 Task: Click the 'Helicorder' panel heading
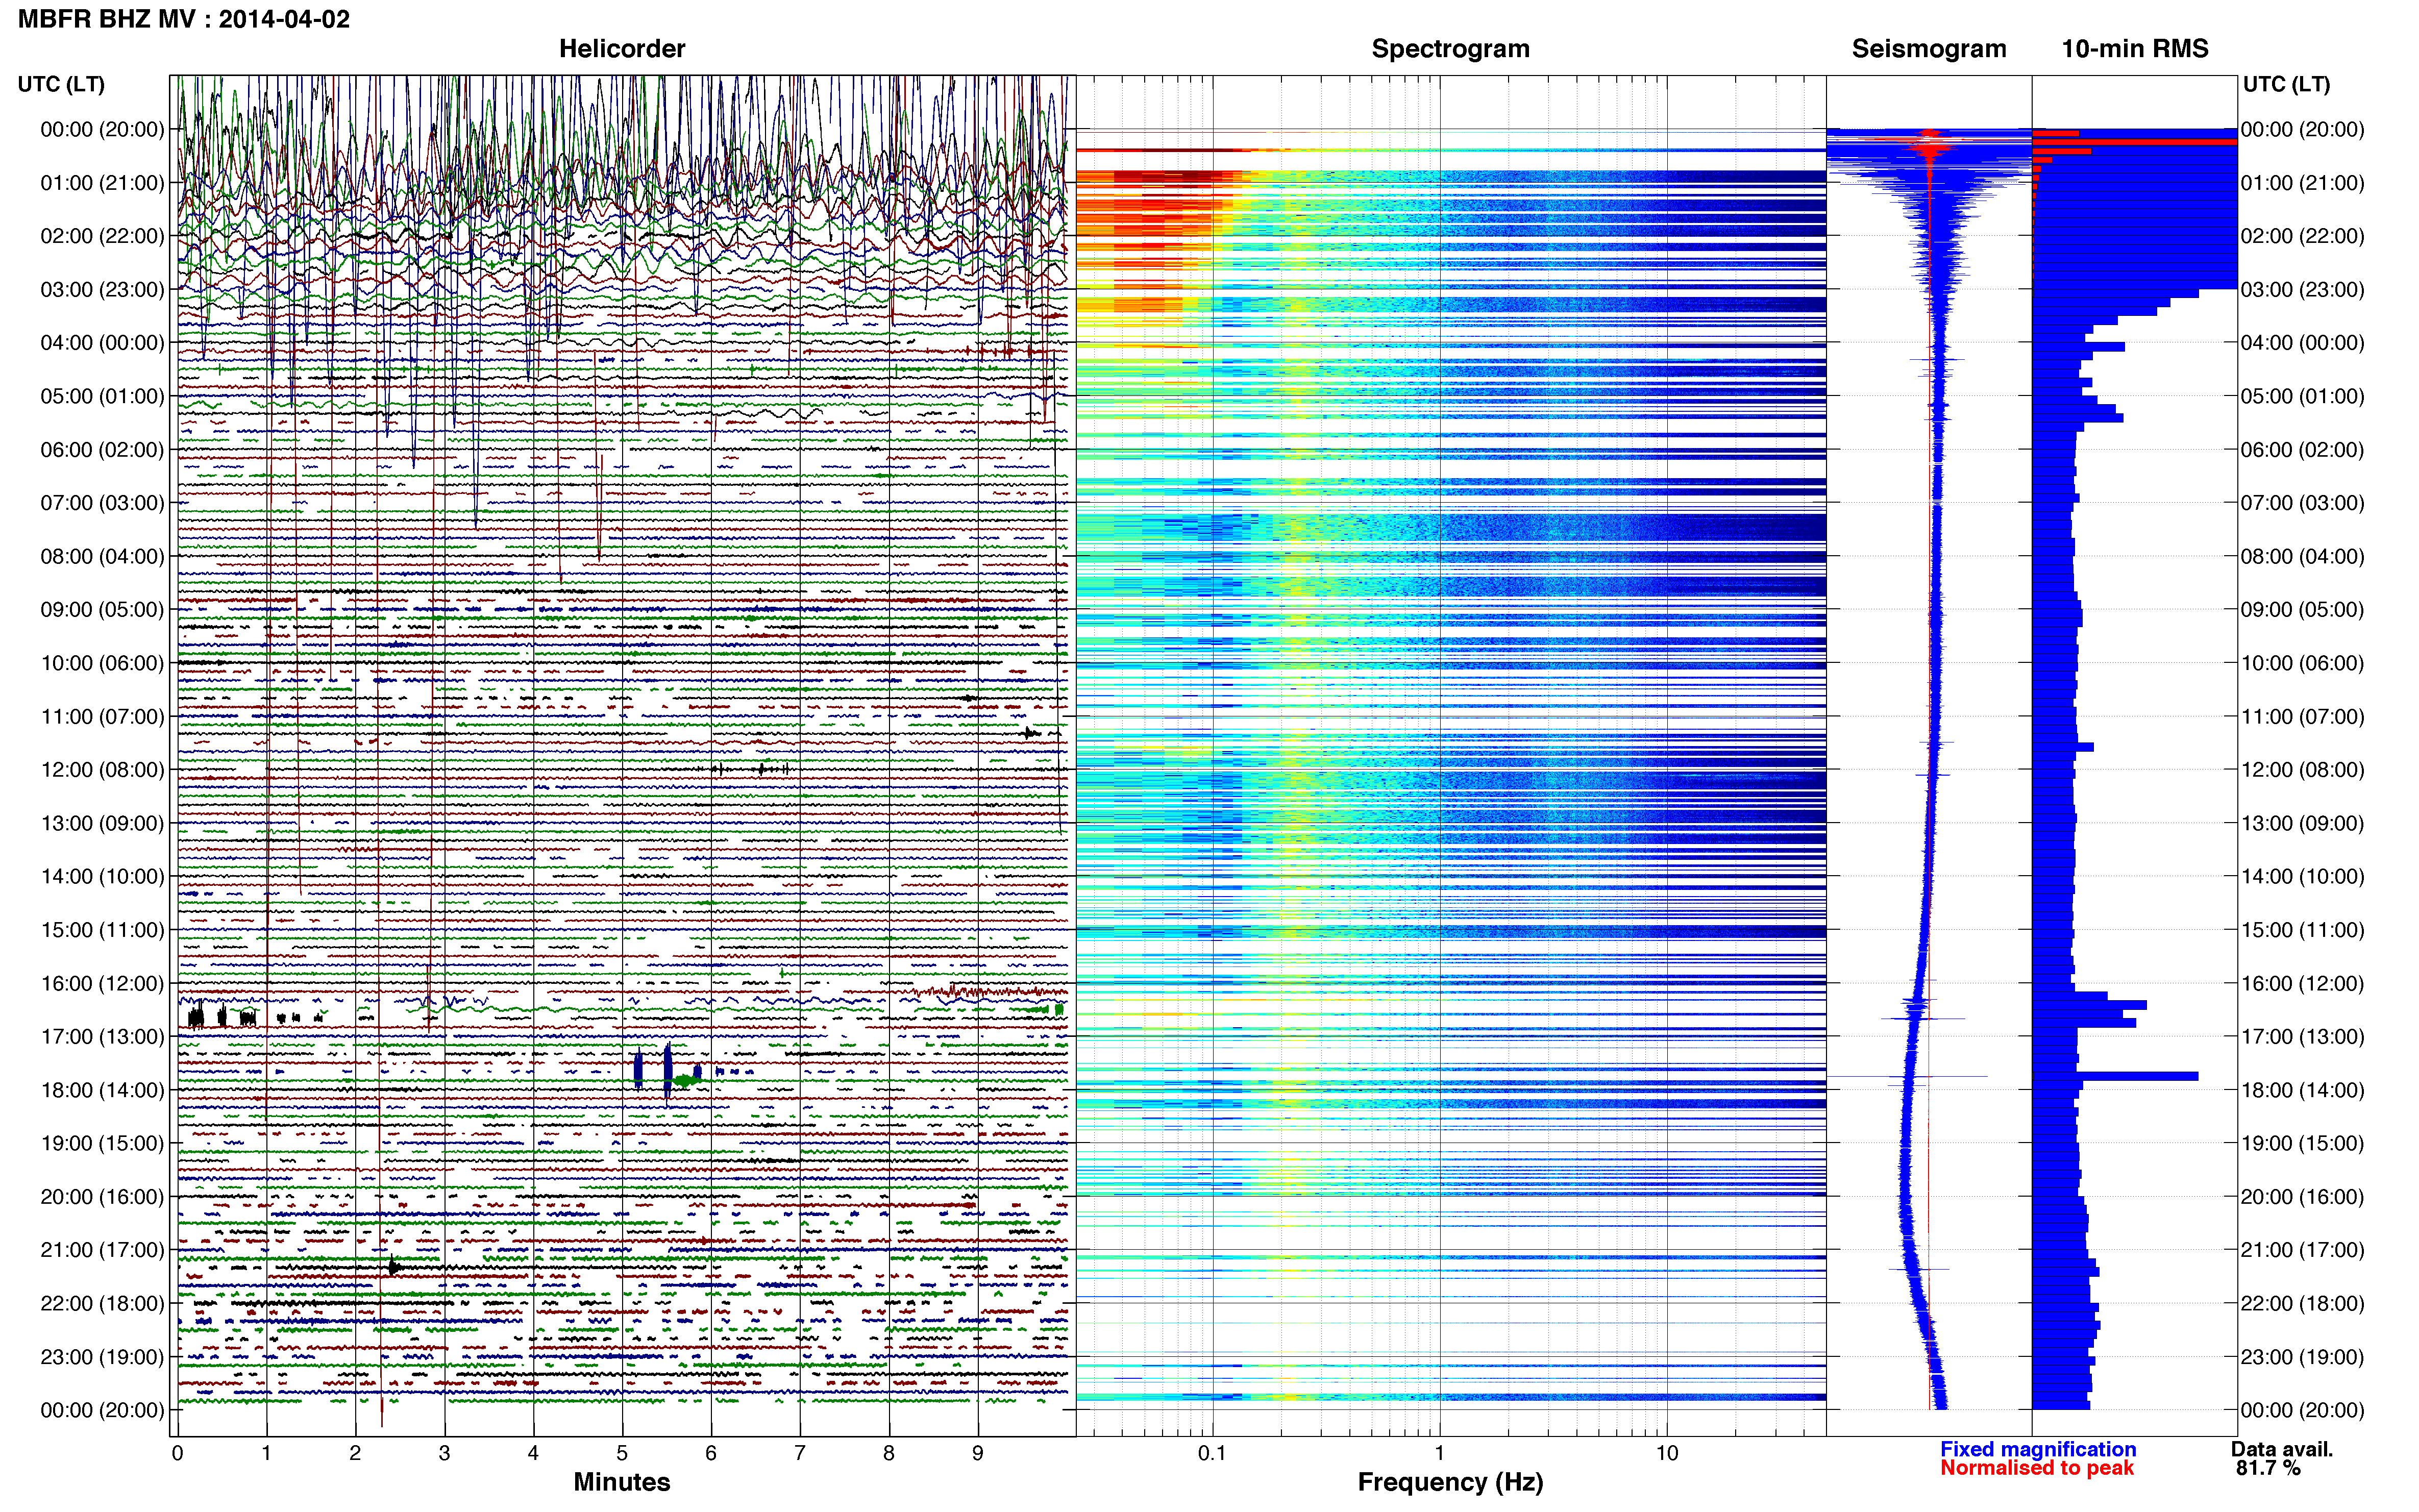(622, 49)
